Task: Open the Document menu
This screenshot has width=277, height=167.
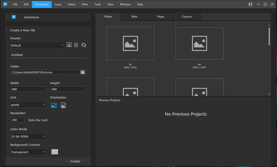Action: point(42,4)
